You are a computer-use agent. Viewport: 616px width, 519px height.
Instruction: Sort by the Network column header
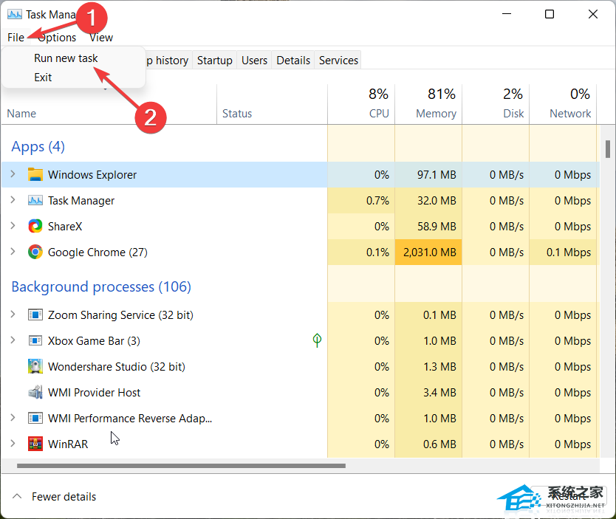563,104
